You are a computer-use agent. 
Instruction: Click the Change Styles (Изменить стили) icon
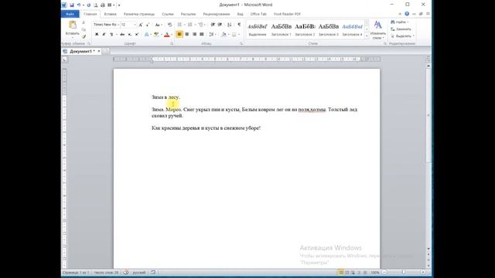(378, 25)
